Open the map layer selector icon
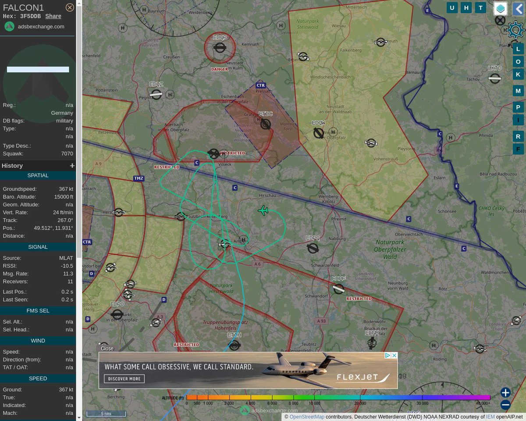Viewport: 526px width, 421px height. 500,8
